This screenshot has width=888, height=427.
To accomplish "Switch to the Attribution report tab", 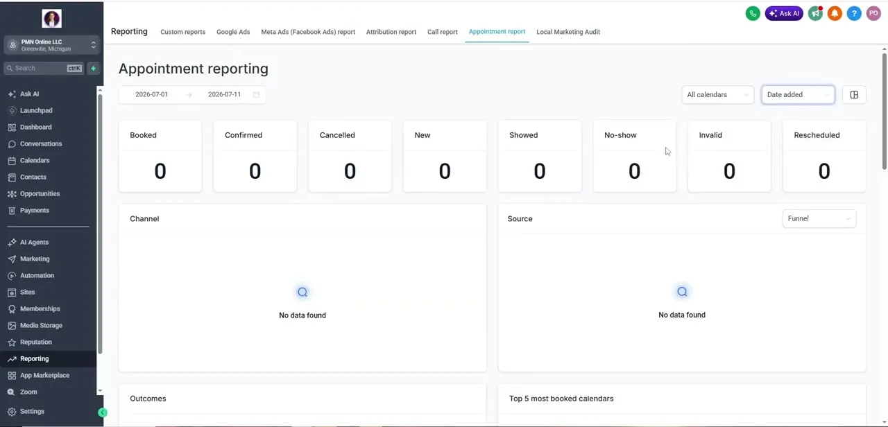I will coord(391,32).
